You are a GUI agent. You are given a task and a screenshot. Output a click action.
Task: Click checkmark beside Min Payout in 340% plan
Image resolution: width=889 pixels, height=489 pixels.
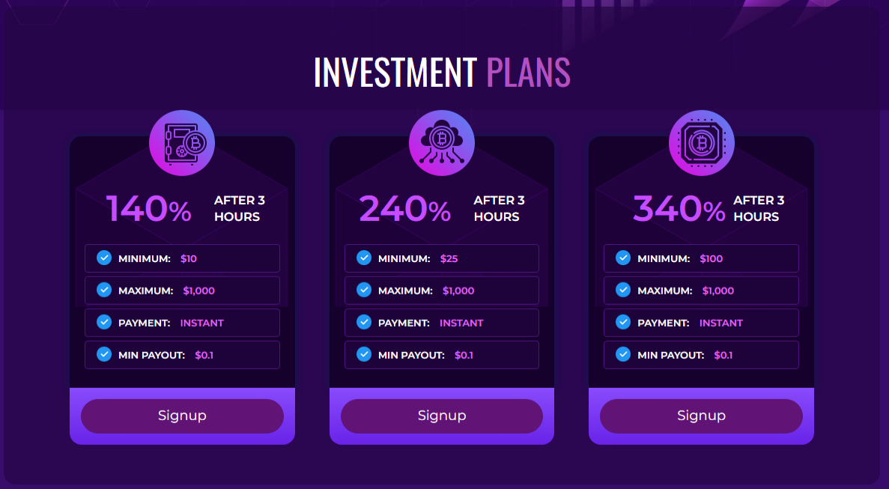623,355
